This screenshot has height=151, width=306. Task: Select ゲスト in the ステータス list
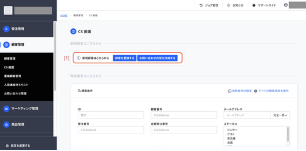pos(231,134)
